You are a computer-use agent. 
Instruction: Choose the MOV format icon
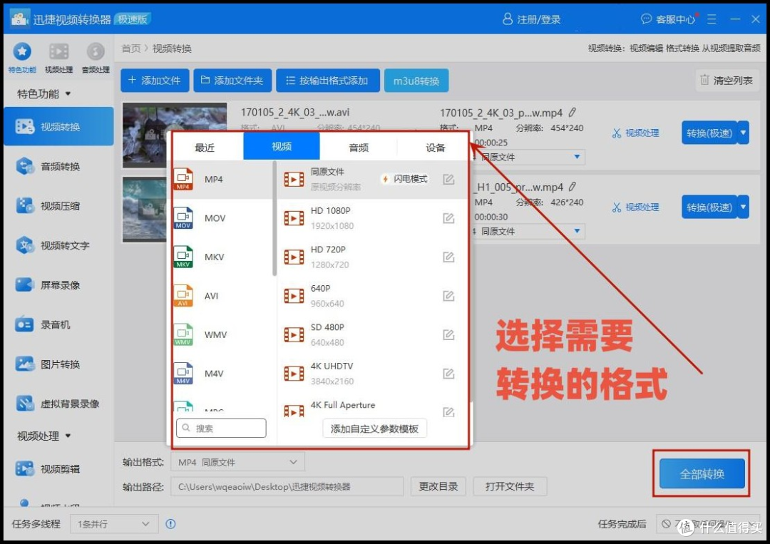click(x=183, y=218)
